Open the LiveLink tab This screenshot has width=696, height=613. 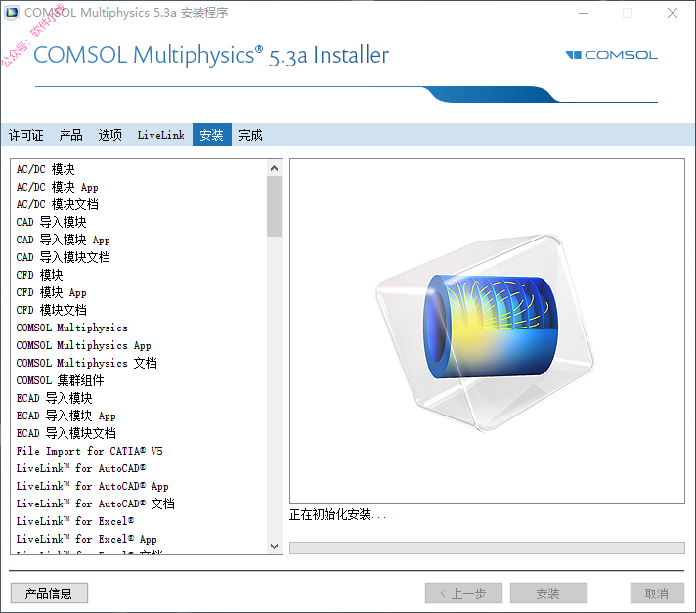tap(160, 135)
